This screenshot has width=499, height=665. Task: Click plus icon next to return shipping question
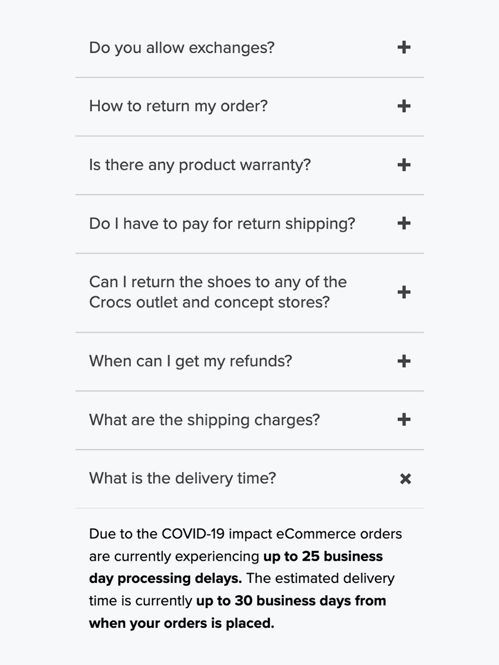point(404,223)
